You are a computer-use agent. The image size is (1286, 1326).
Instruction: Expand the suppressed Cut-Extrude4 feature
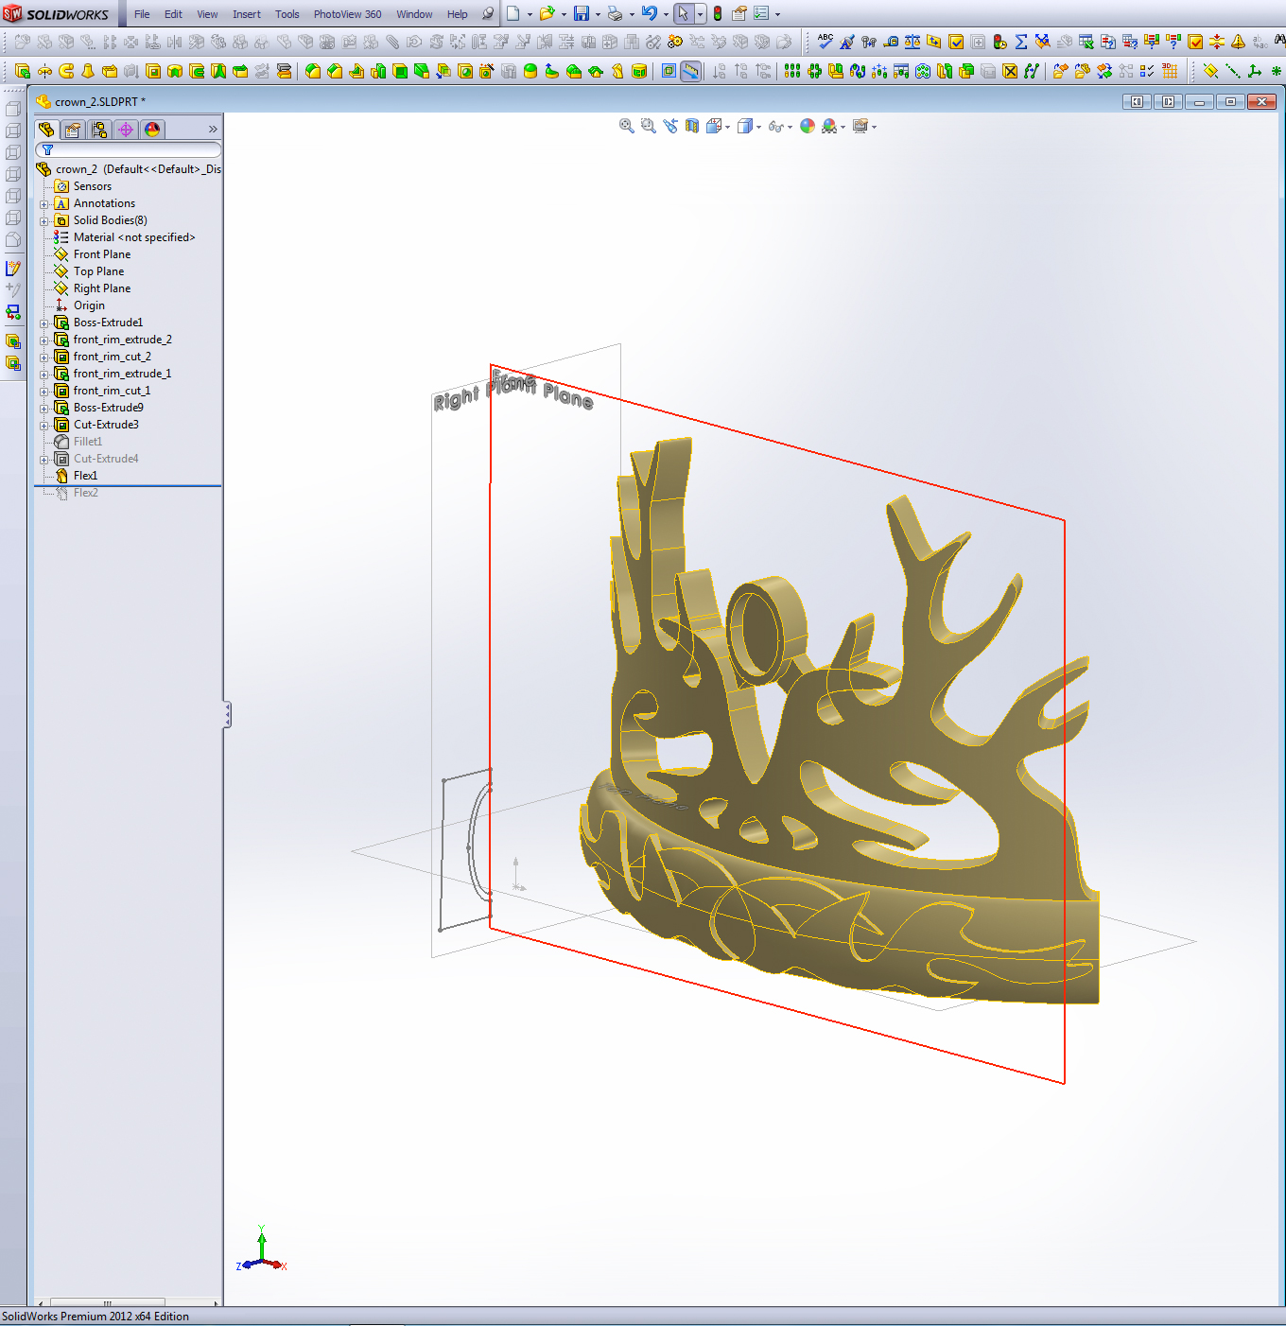pos(43,460)
